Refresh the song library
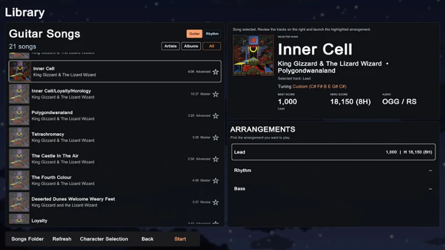 (62, 239)
